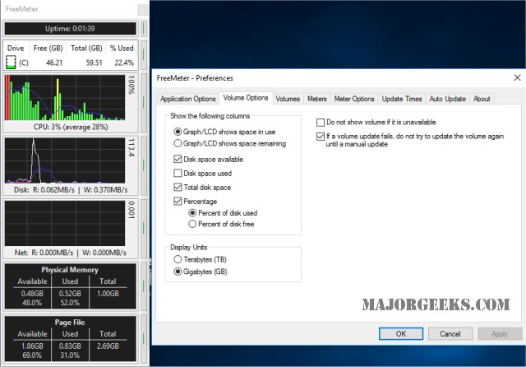Image resolution: width=526 pixels, height=367 pixels.
Task: Click the grip handle beside drive table
Action: 144,55
